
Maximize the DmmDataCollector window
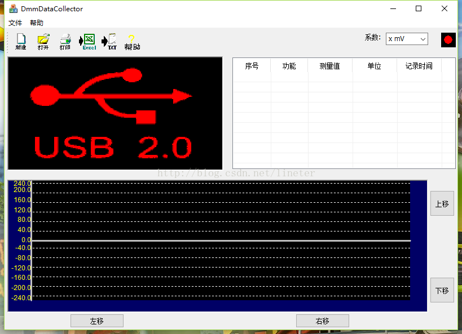[x=419, y=8]
